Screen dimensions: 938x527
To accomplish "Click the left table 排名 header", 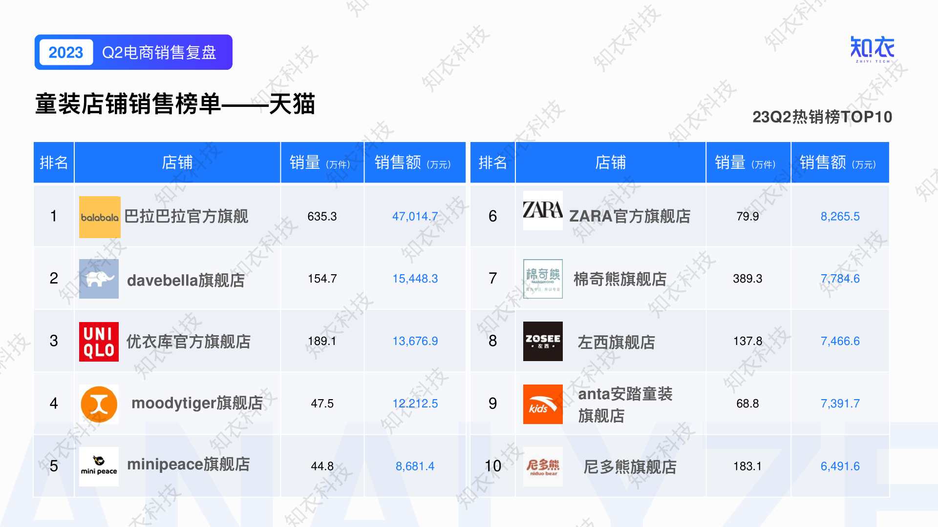I will pos(54,162).
